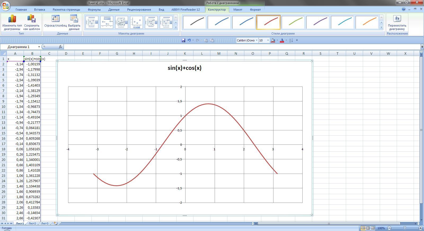Open fill color dropdown arrow
424x231 pixels.
pos(277,40)
